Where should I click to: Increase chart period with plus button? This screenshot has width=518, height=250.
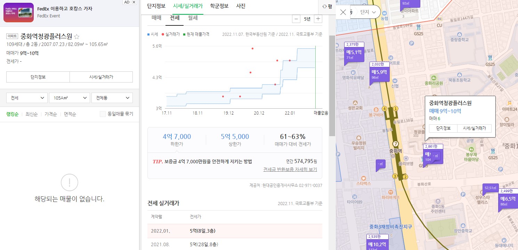point(318,19)
